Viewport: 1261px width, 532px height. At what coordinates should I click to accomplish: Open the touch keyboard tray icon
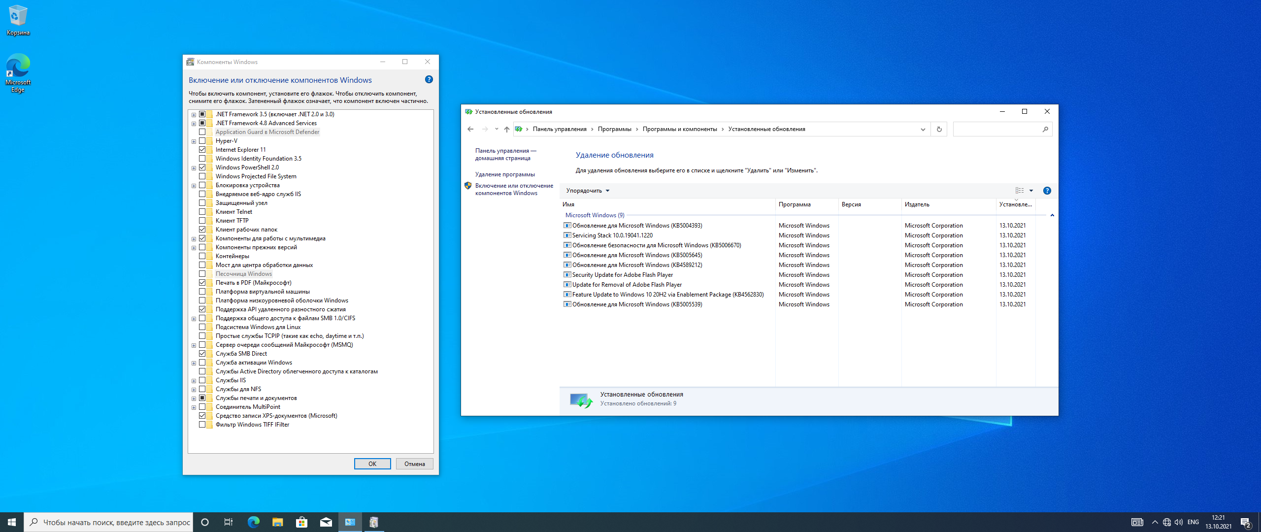(1137, 522)
